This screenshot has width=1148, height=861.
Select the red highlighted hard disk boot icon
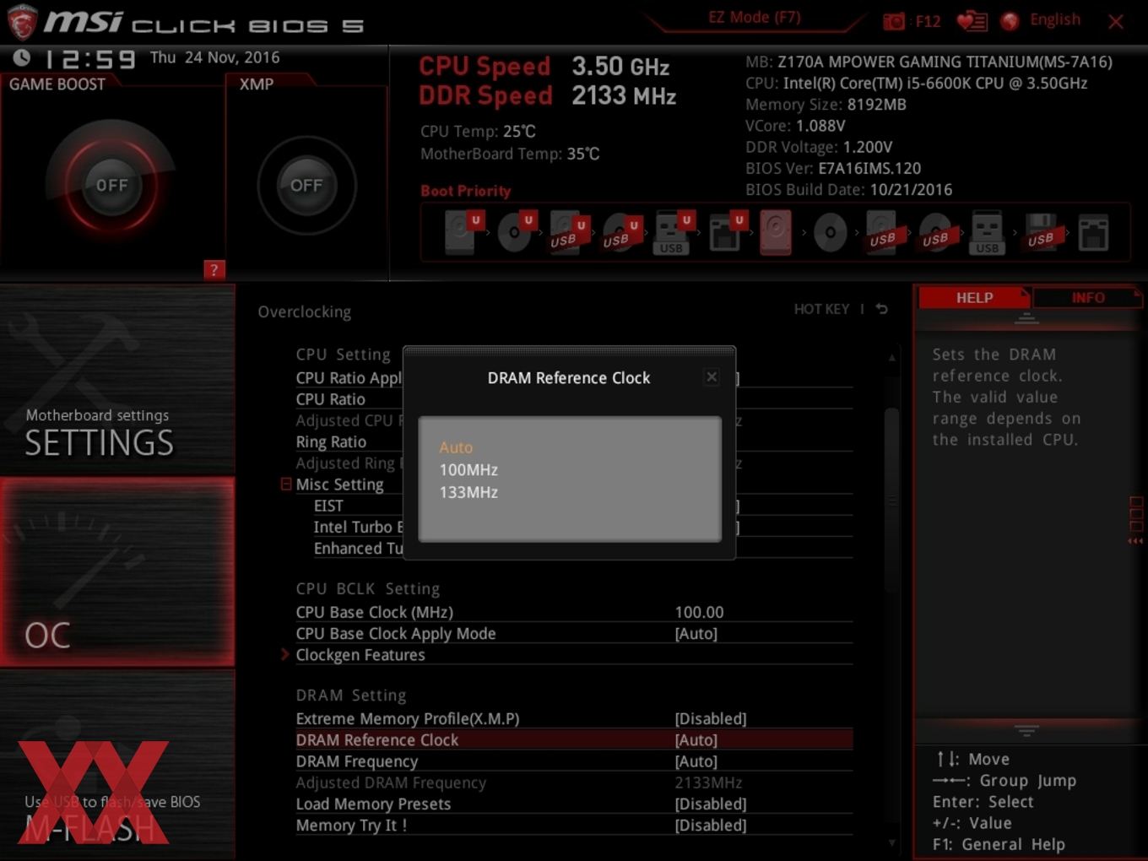click(776, 232)
